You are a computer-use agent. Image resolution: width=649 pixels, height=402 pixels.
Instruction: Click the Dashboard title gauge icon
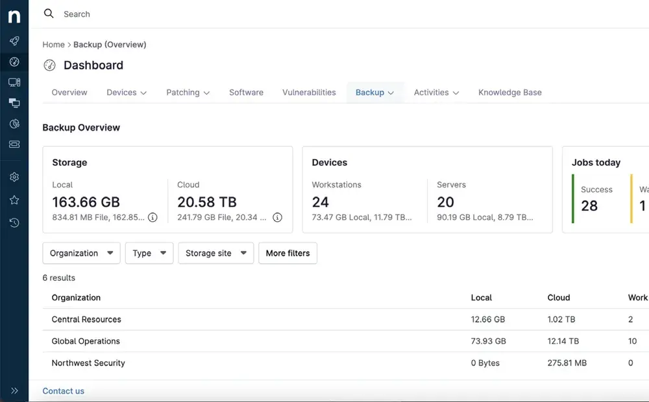click(50, 65)
